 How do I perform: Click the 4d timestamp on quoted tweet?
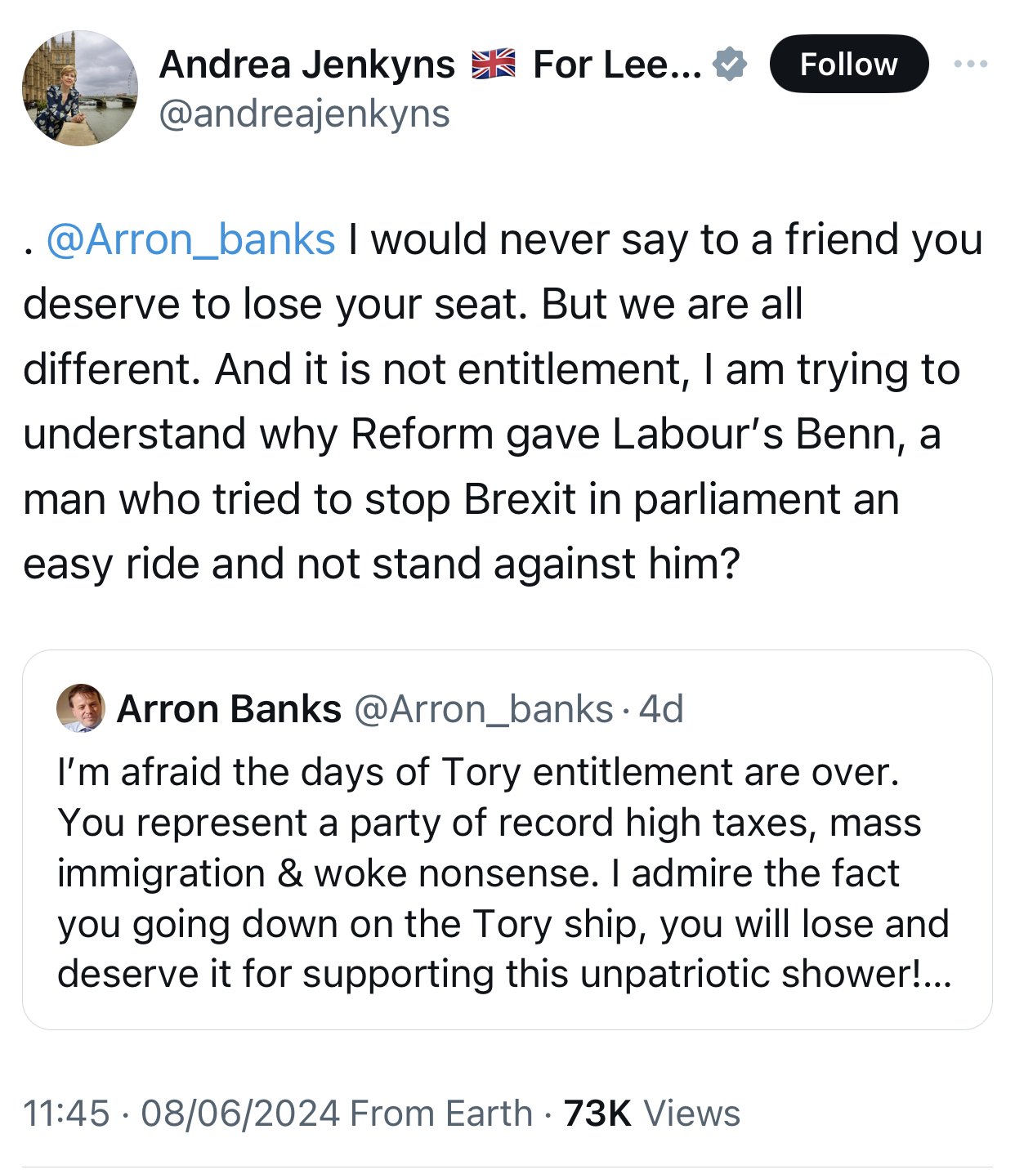click(x=661, y=709)
